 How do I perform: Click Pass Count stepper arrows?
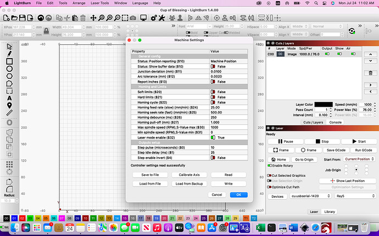(331, 110)
